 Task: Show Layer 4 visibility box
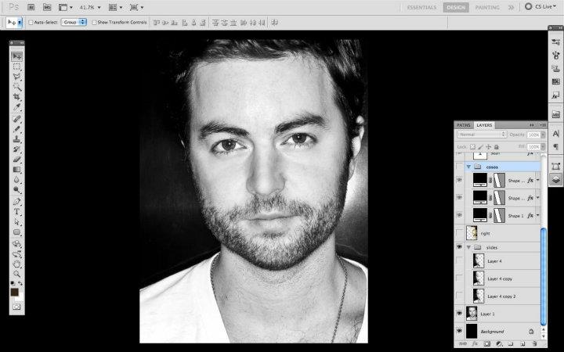pyautogui.click(x=459, y=261)
